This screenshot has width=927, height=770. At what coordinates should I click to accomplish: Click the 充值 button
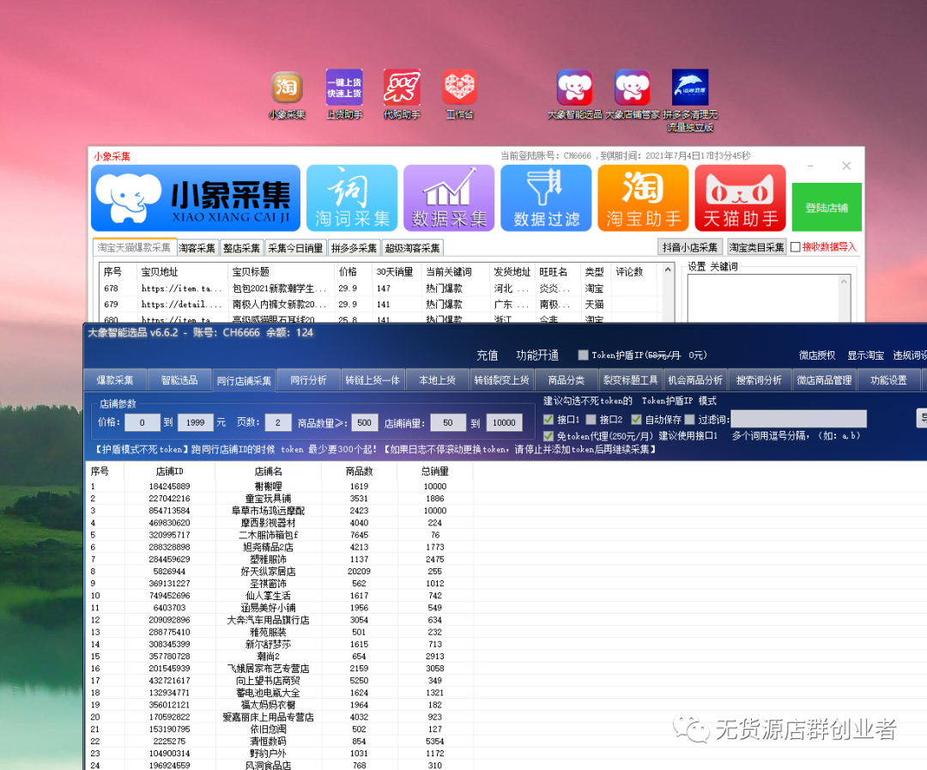pos(488,354)
